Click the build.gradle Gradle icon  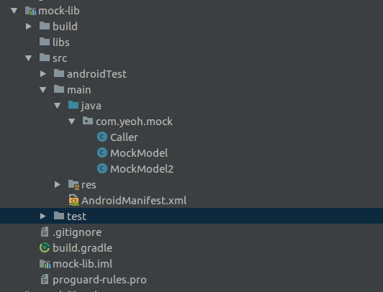click(45, 247)
